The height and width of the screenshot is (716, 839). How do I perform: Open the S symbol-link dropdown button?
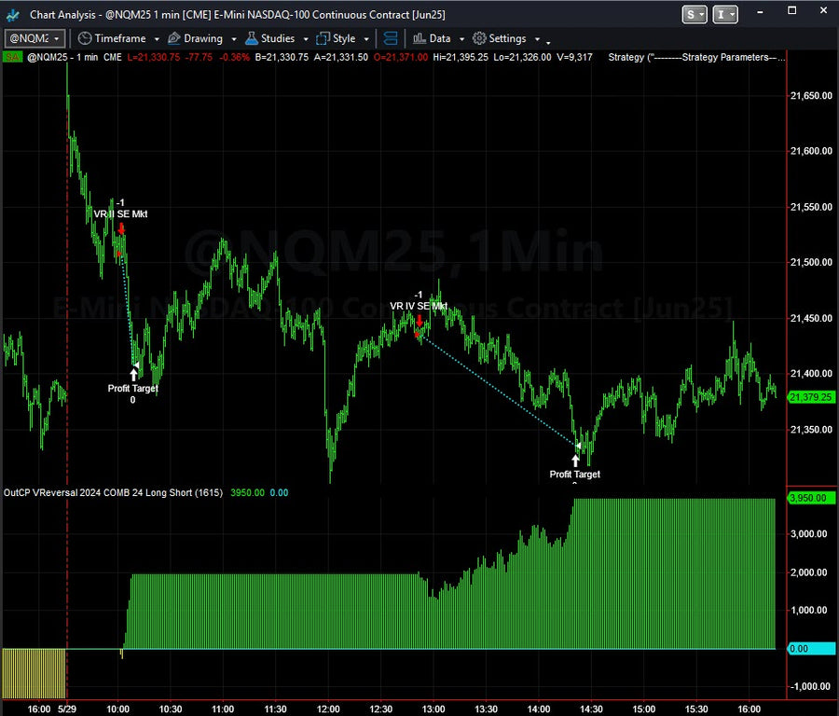695,14
